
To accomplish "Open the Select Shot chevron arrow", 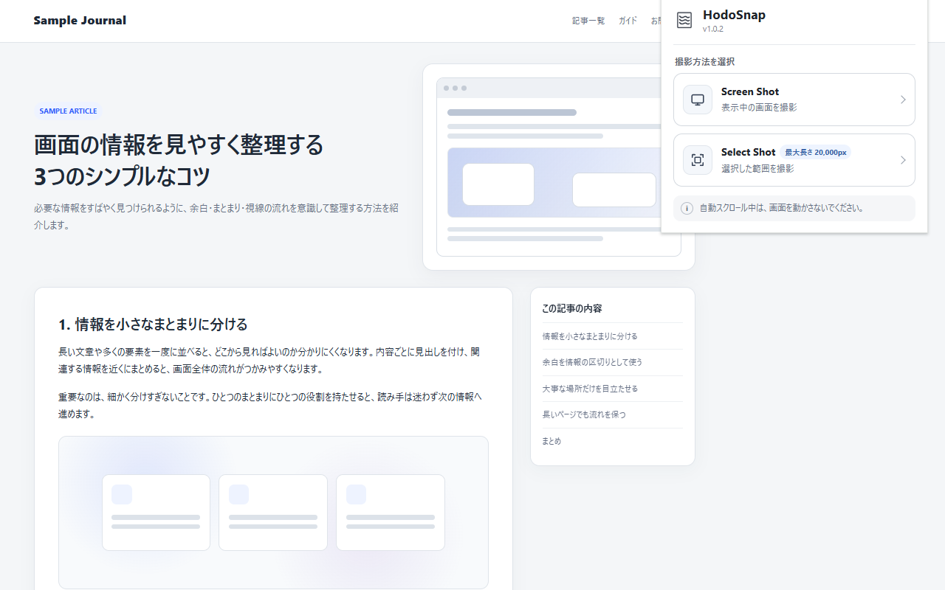I will coord(903,160).
